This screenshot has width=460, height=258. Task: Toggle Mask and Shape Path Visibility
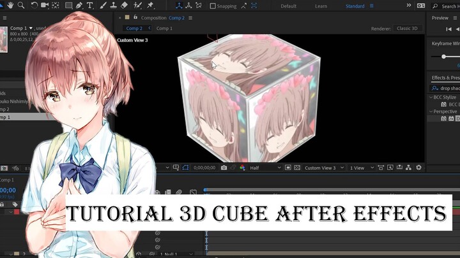coord(185,168)
